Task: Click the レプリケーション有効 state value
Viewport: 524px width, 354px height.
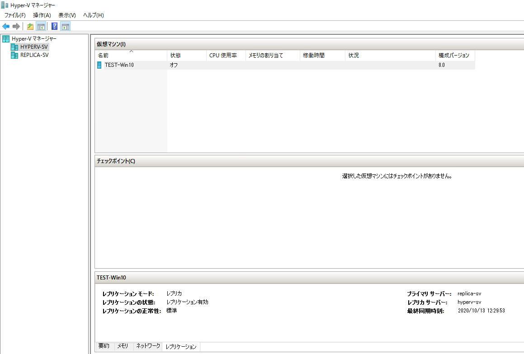Action: coord(187,302)
